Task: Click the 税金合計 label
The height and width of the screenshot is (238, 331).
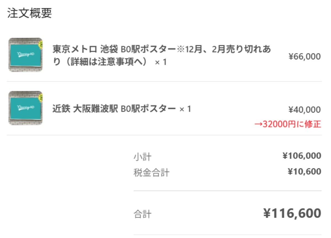Action: (x=151, y=173)
